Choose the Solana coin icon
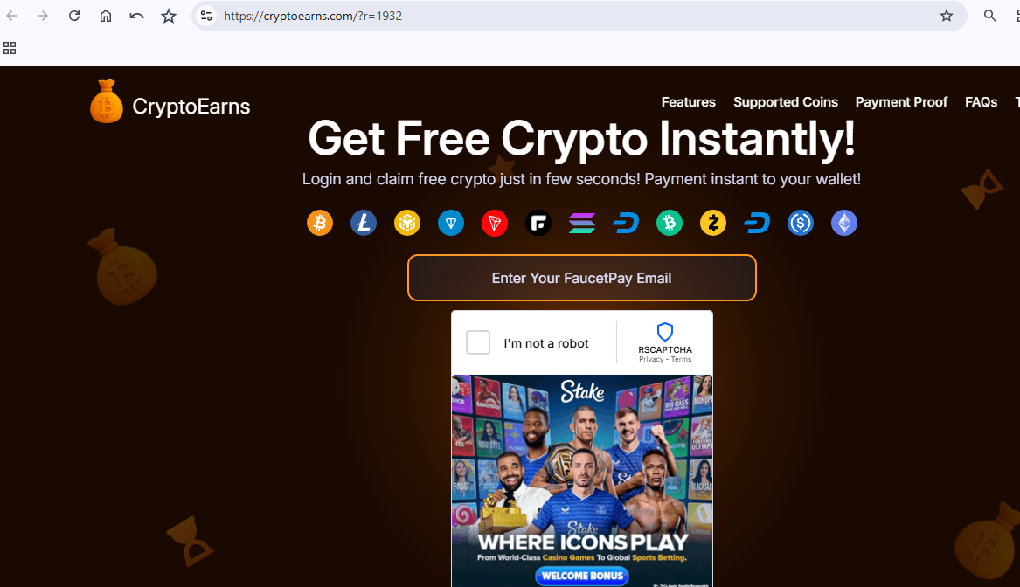The image size is (1020, 587). pyautogui.click(x=581, y=223)
